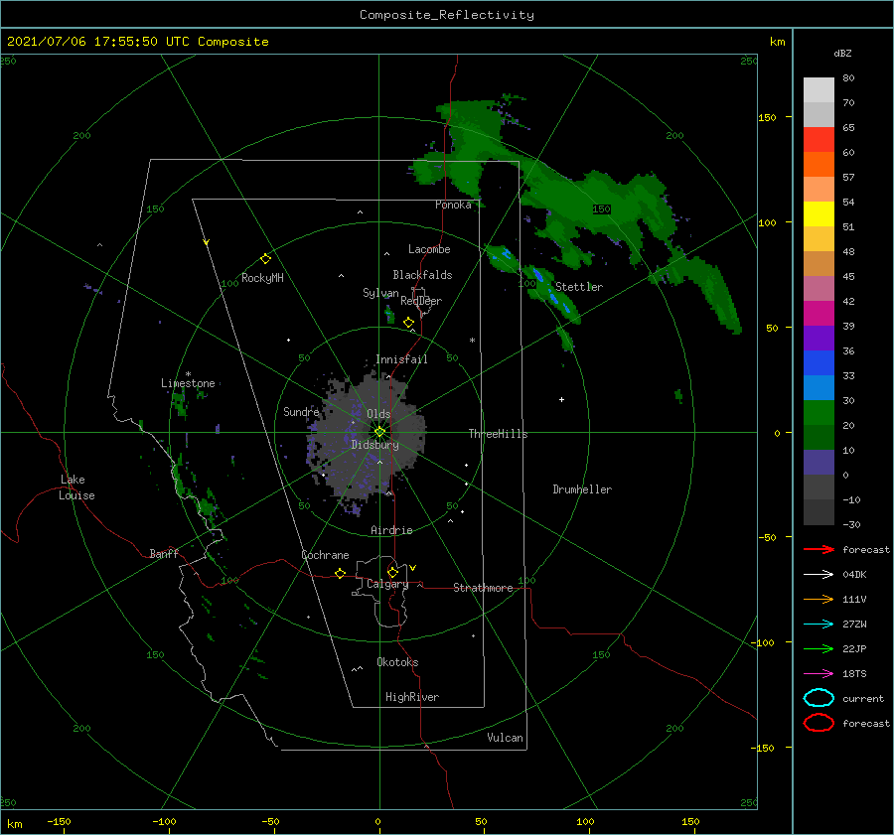Click the orange 60-57 dBZ swatch

tap(819, 164)
